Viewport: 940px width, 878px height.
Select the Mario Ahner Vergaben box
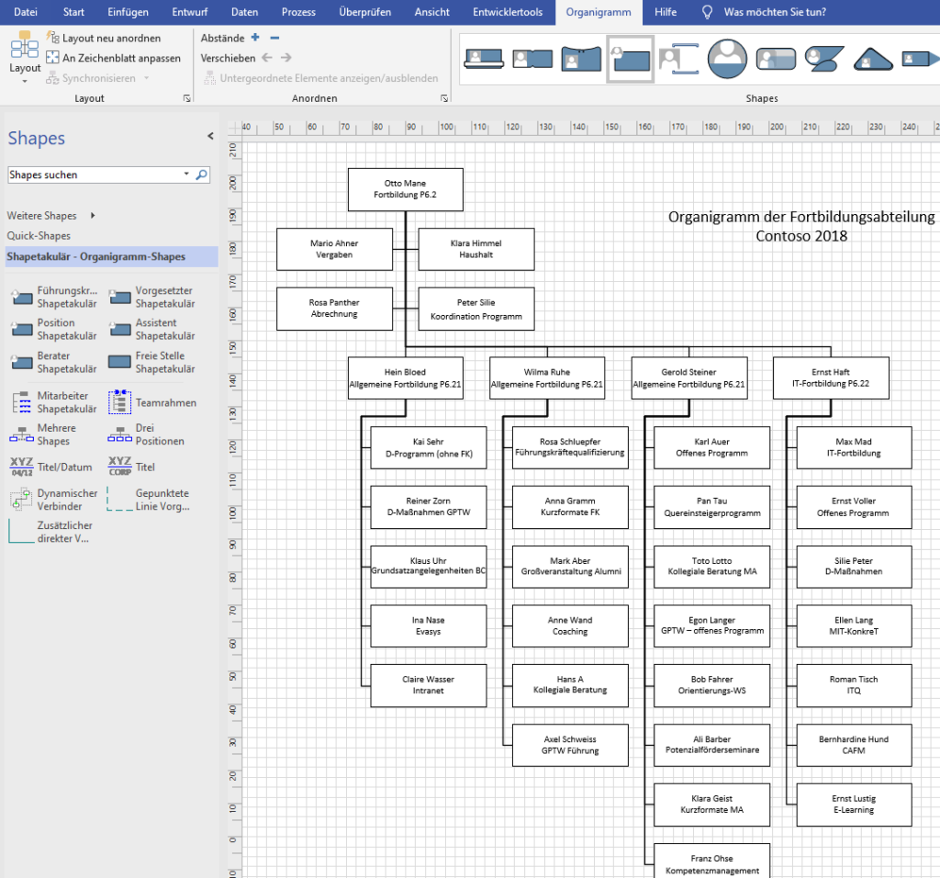[334, 249]
